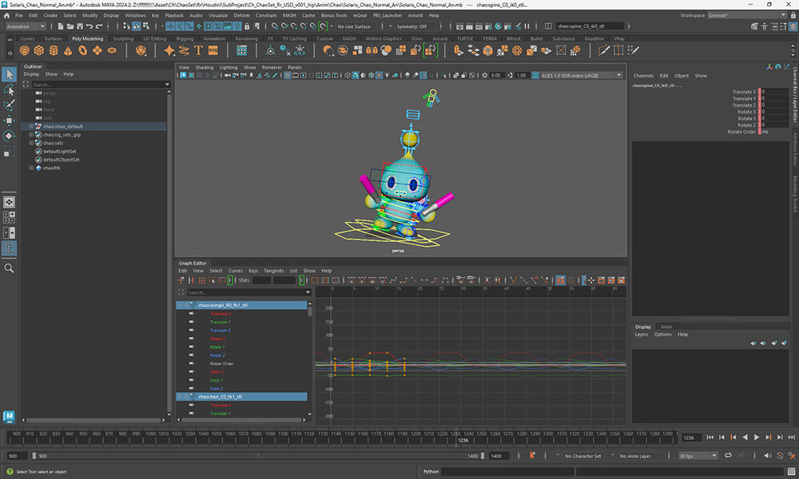Viewport: 799px width, 479px height.
Task: Toggle the audio speaker icon near fps
Action: (767, 456)
